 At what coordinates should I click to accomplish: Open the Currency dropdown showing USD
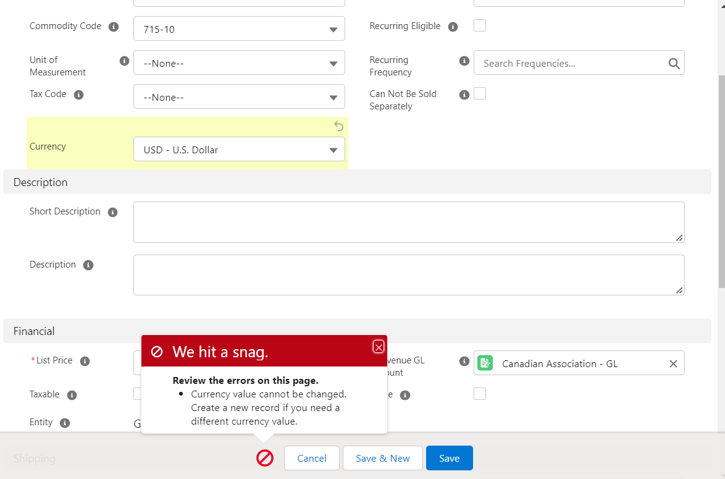[x=239, y=150]
